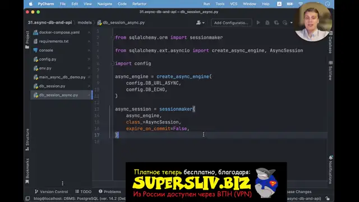Open the File menu
This screenshot has height=202, width=359.
[62, 4]
